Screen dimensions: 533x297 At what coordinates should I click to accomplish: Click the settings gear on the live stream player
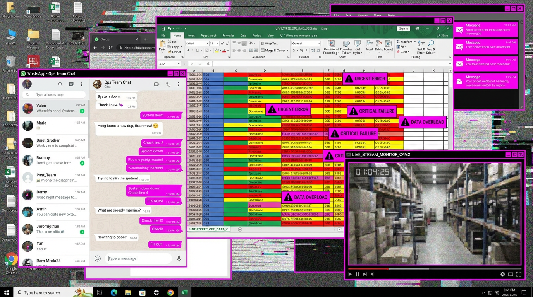[x=502, y=274]
